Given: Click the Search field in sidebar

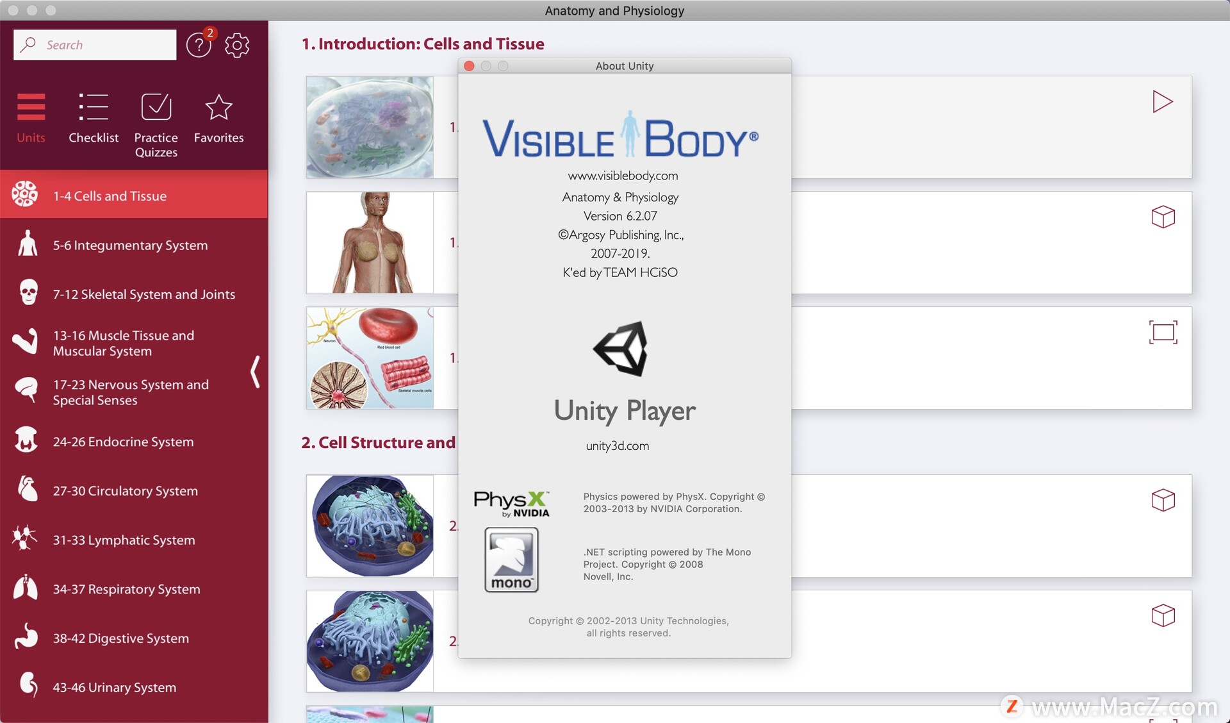Looking at the screenshot, I should pos(95,45).
